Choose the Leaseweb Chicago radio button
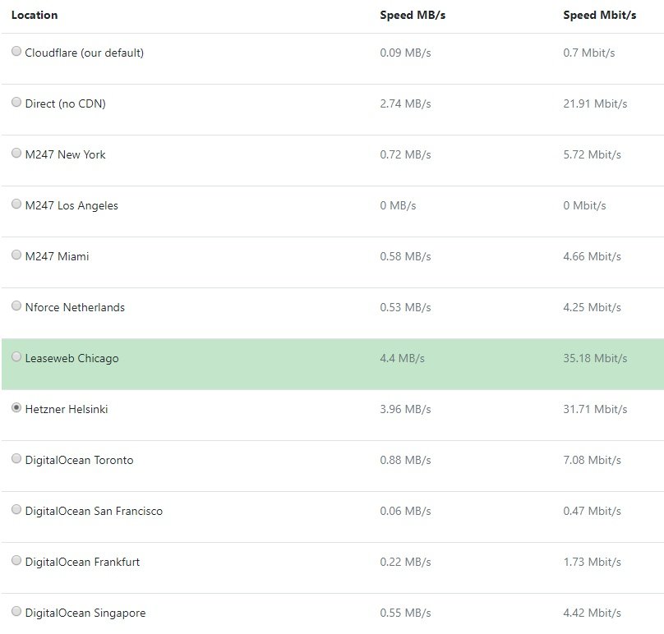Screen dimensions: 664x634 click(x=16, y=356)
